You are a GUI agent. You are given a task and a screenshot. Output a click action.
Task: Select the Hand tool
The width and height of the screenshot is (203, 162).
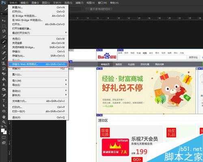click(x=4, y=117)
